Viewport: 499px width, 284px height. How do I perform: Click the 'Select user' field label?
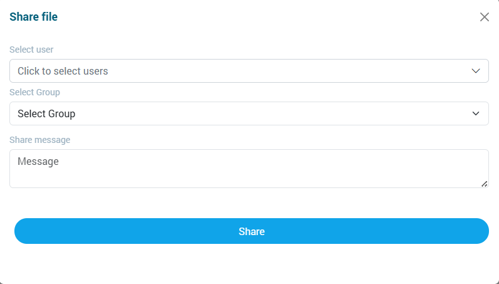31,50
